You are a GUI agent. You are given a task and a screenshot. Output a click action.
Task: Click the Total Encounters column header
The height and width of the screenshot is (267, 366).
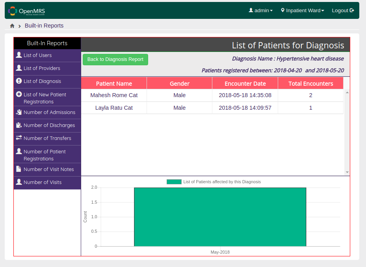[311, 83]
